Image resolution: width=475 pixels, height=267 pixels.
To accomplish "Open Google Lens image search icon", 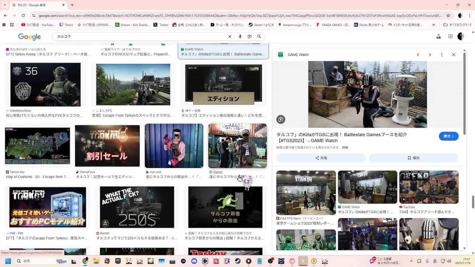I will [x=250, y=37].
